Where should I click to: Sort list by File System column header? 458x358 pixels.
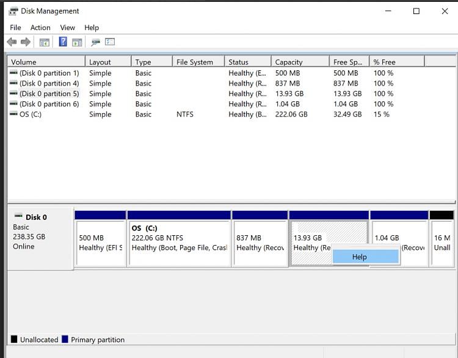[x=195, y=62]
